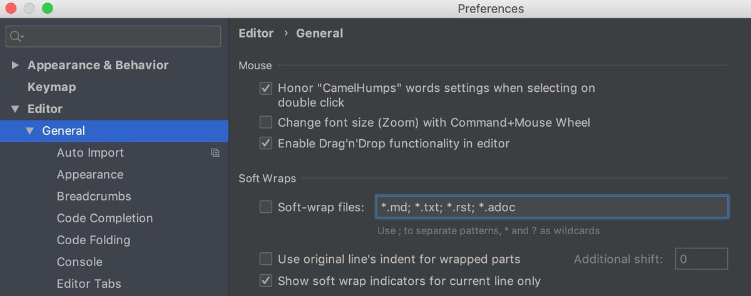
Task: Check the Soft-wrap files checkbox
Action: [x=266, y=207]
